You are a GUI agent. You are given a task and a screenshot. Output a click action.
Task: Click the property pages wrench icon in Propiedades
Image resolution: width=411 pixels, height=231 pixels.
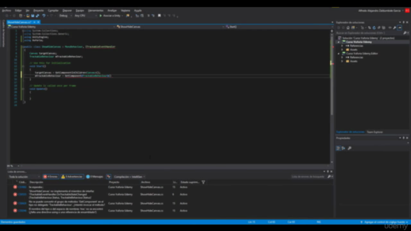[349, 148]
